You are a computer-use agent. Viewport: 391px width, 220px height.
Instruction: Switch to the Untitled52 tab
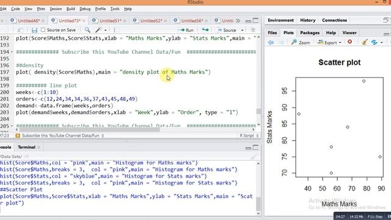(151, 21)
